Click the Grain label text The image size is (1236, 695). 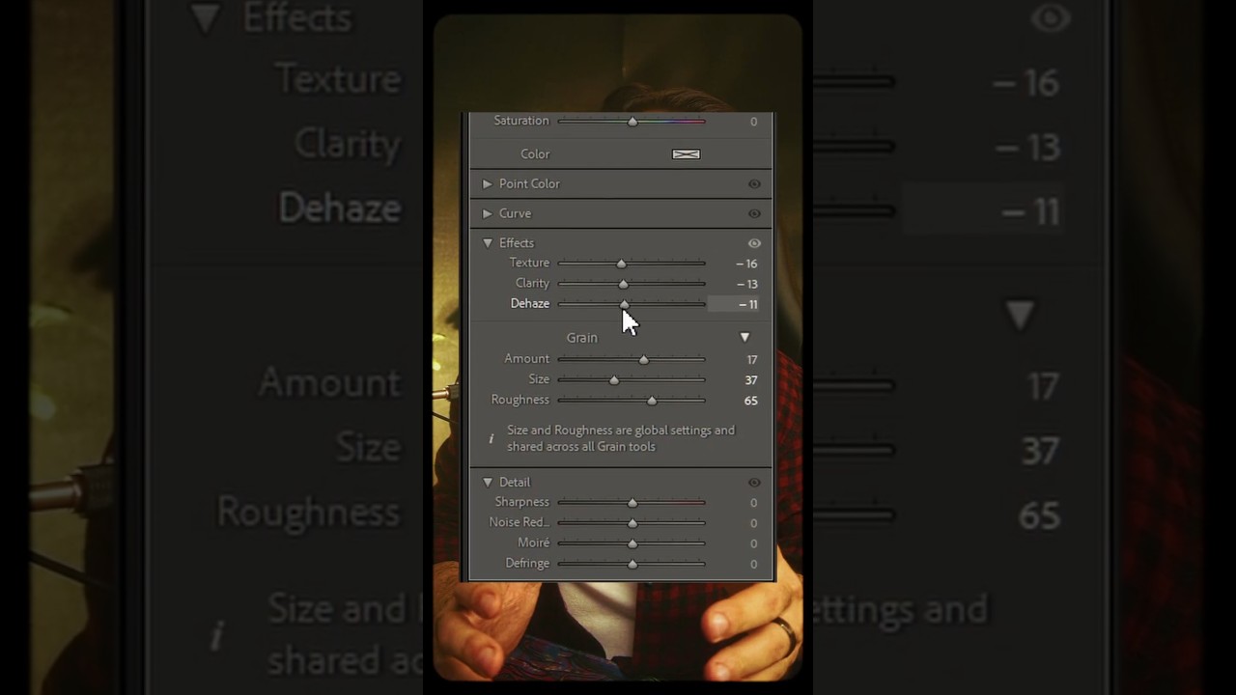(582, 338)
